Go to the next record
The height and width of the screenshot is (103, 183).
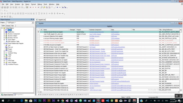point(36,7)
